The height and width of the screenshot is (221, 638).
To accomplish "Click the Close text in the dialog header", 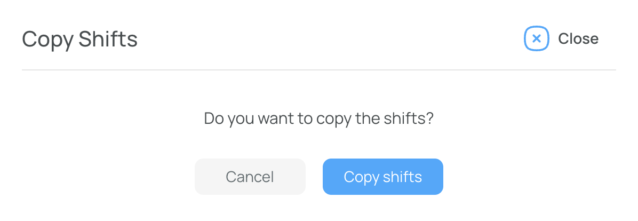I will [578, 38].
